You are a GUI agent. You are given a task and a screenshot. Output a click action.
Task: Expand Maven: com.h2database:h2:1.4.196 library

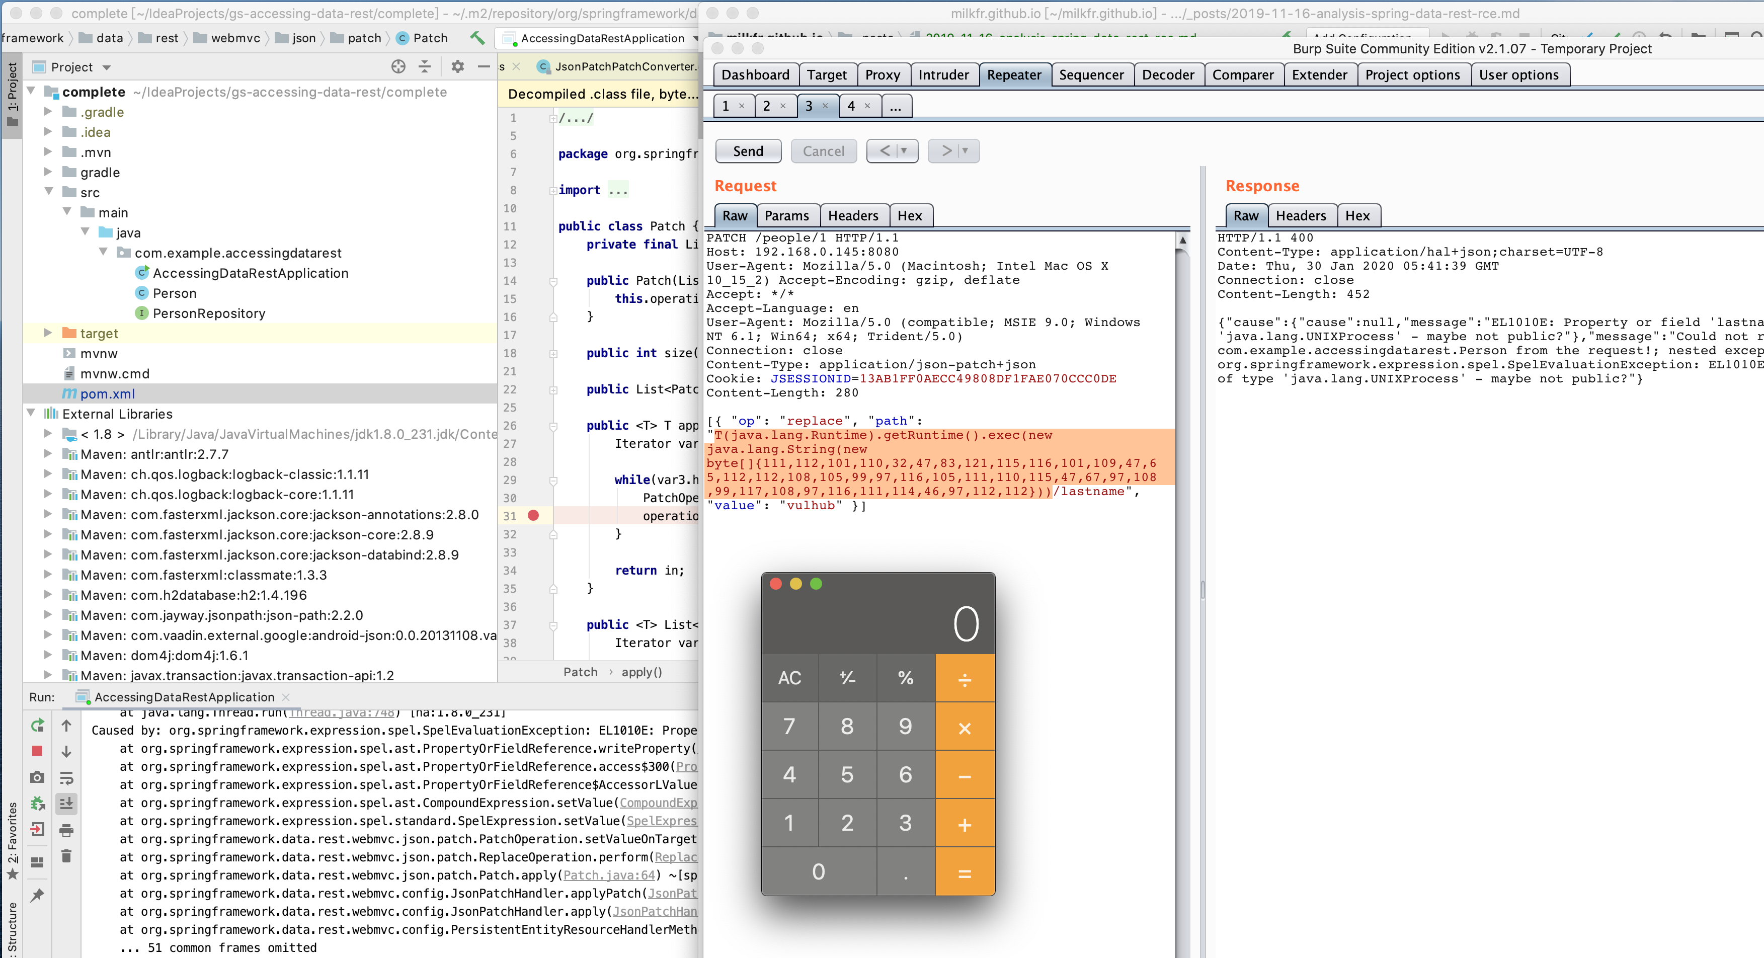pyautogui.click(x=48, y=594)
